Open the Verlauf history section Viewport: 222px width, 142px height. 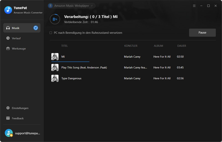22,38
